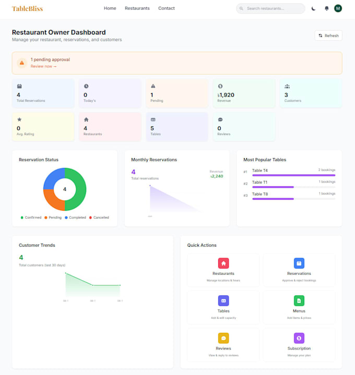Click the Pending stat triangle icon
This screenshot has width=355, height=375.
(153, 86)
